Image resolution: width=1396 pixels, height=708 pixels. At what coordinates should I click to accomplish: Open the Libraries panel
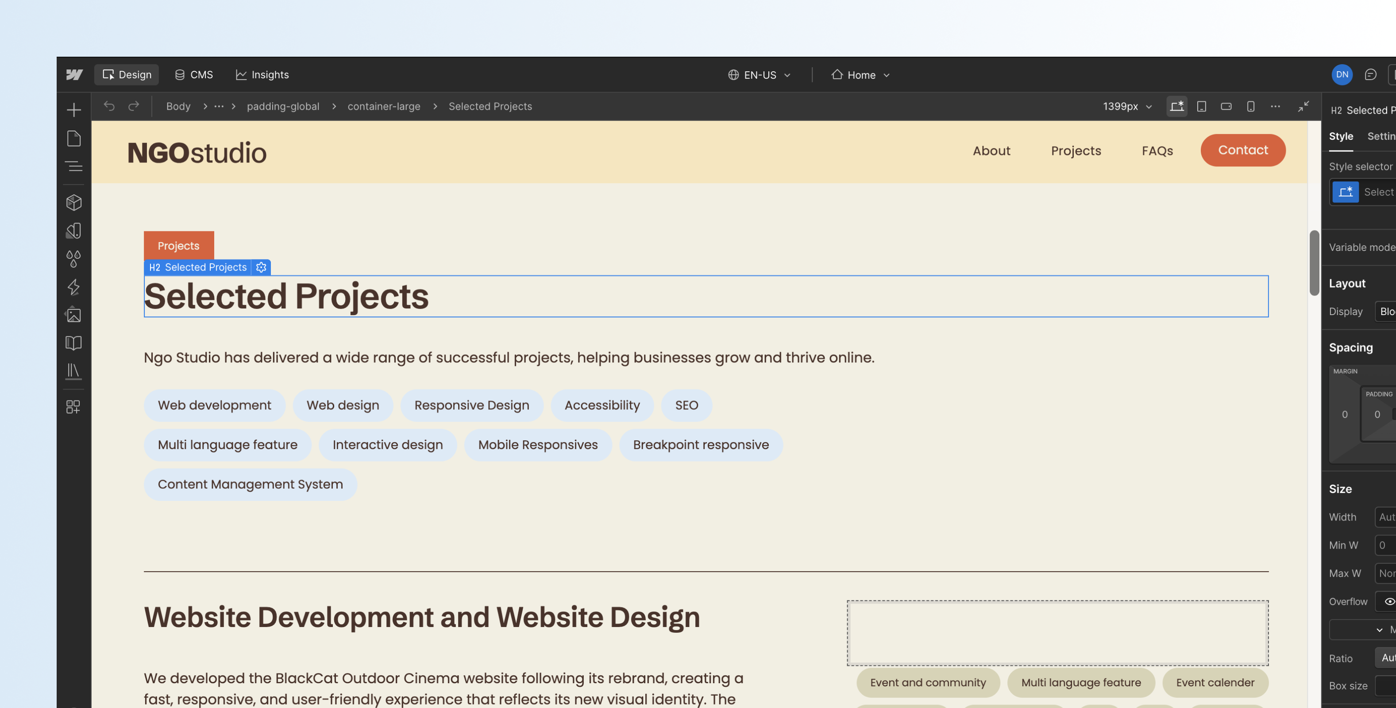point(74,372)
